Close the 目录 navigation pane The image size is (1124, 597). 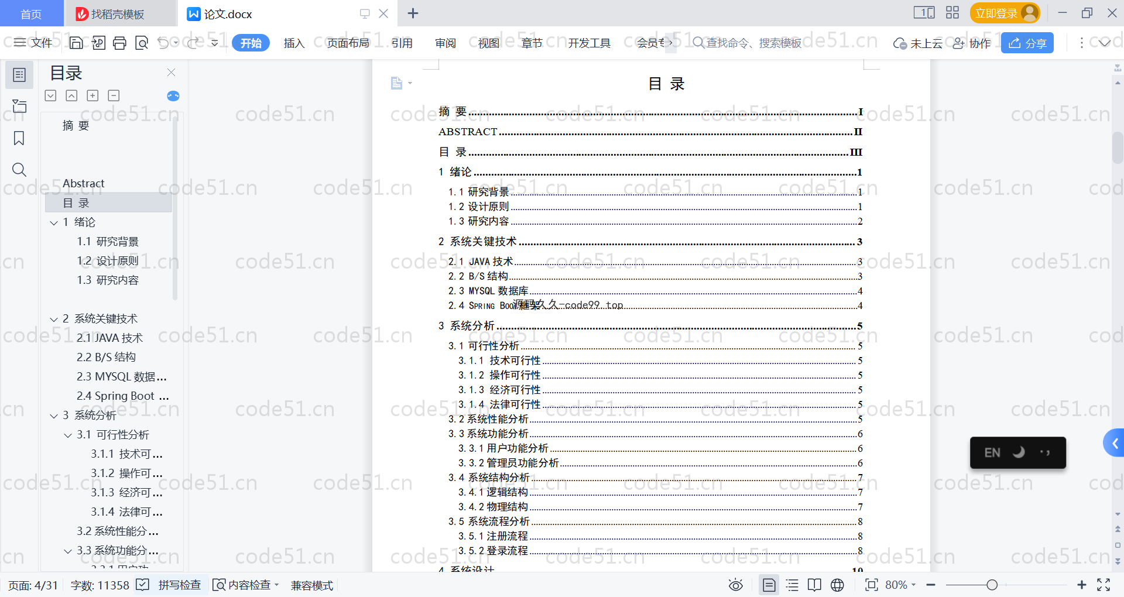[x=171, y=72]
